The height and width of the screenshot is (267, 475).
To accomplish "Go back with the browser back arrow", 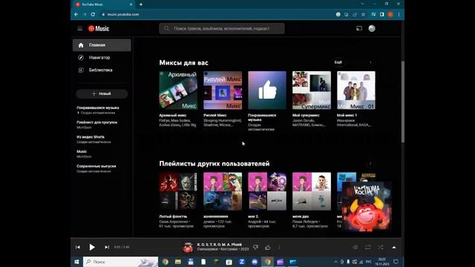I will tap(76, 14).
